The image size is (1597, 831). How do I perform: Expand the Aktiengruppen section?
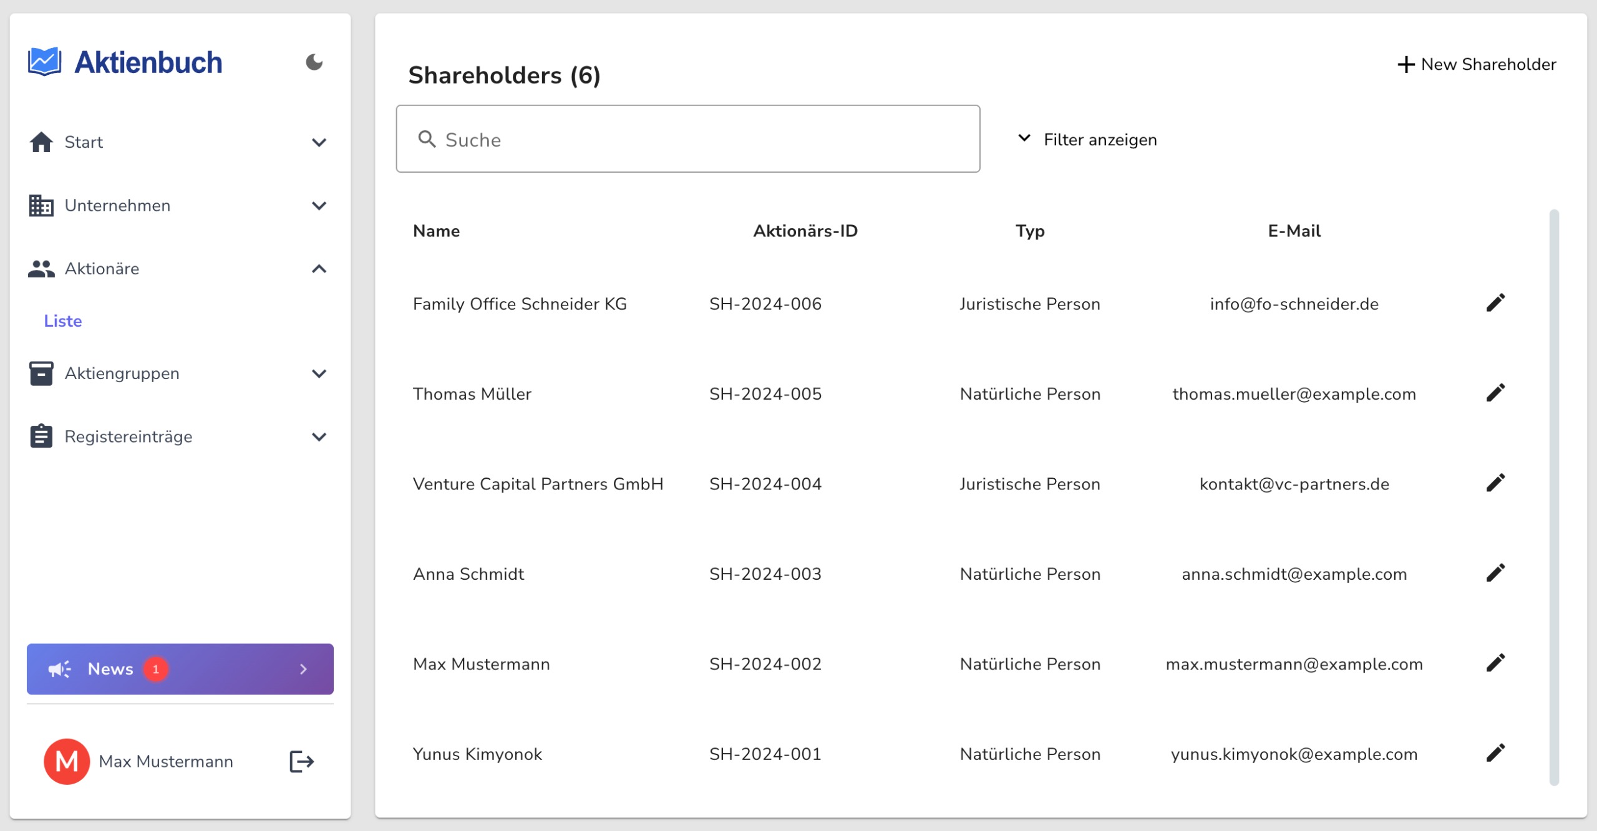coord(319,373)
